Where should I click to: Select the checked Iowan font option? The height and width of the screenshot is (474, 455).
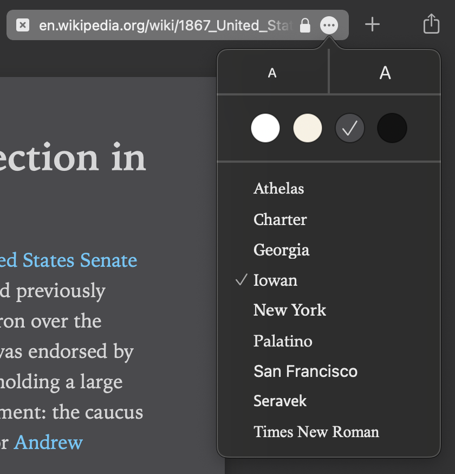coord(275,280)
